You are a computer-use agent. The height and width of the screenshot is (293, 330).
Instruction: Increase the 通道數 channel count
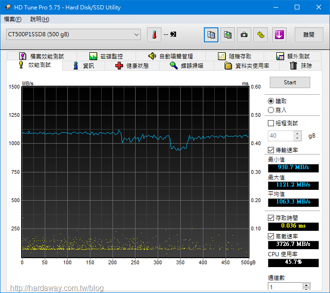coord(306,285)
